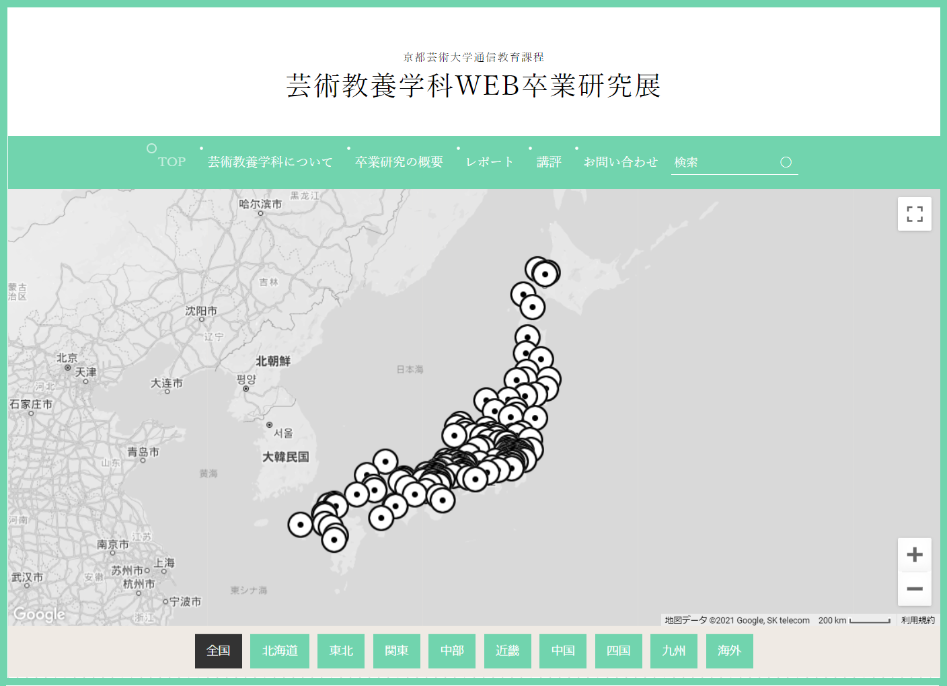Toggle fullscreen map view
947x686 pixels.
coord(914,214)
